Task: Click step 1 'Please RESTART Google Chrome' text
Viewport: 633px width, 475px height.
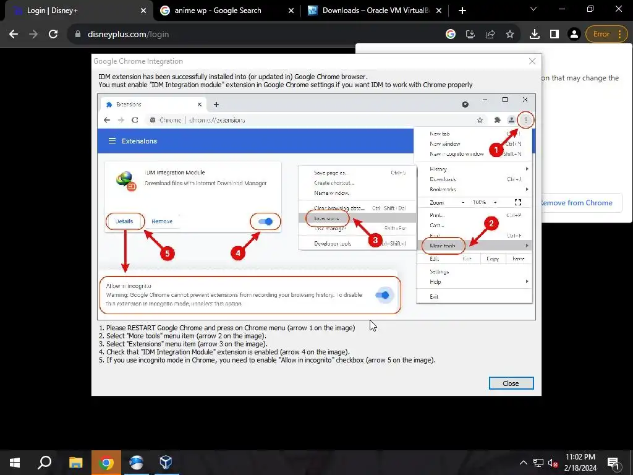Action: (227, 328)
